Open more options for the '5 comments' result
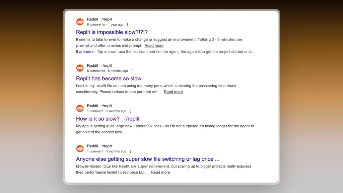This screenshot has height=193, width=343. tap(132, 71)
